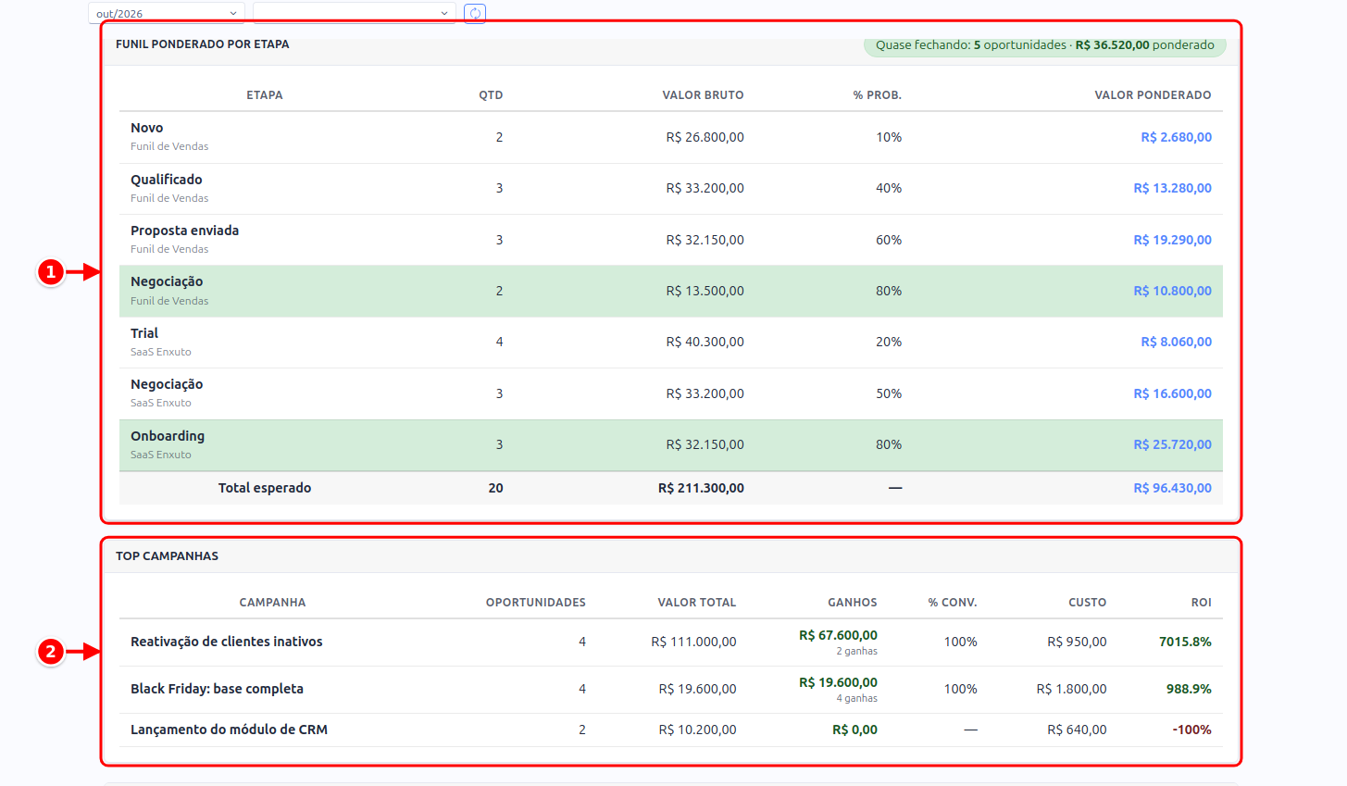Click weighted value R$ 10.800,00
Image resolution: width=1347 pixels, height=786 pixels.
[1172, 291]
